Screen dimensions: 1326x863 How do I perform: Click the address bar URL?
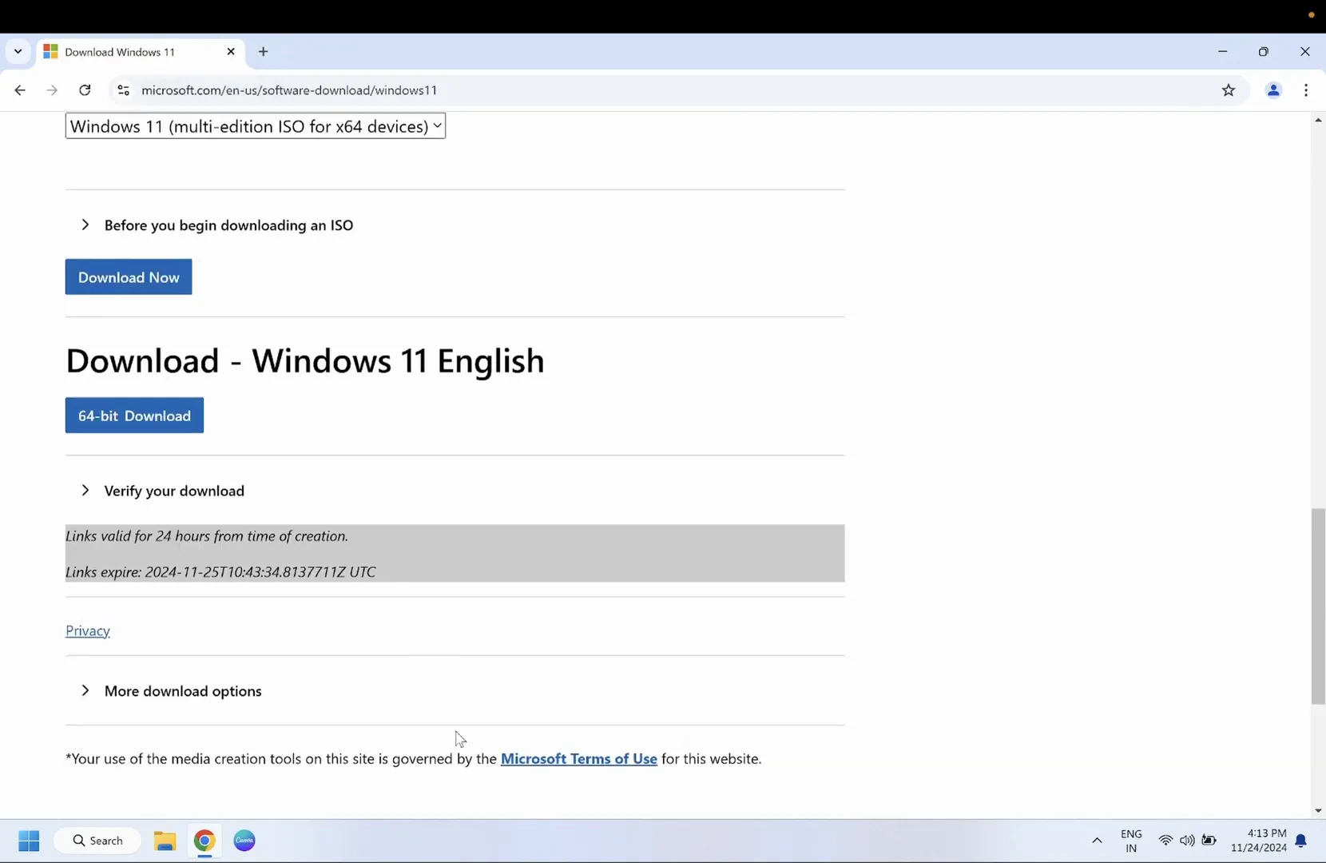click(x=289, y=90)
